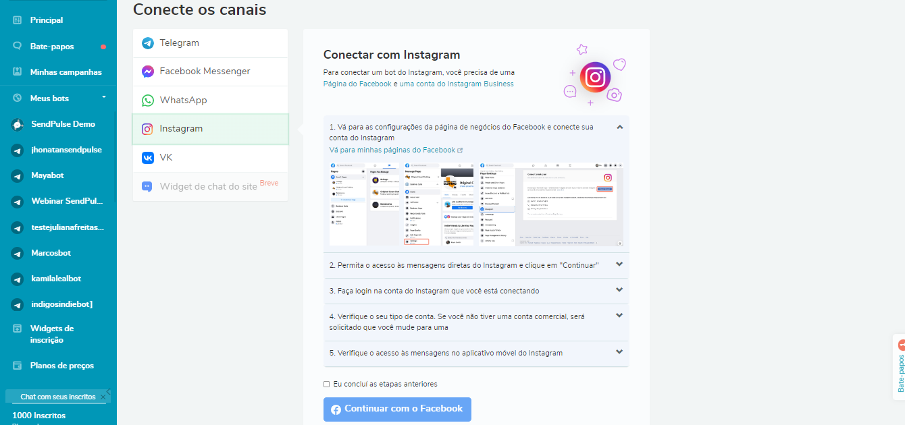The image size is (905, 425).
Task: Click the Facebook setup screenshot thumbnail
Action: click(x=476, y=204)
